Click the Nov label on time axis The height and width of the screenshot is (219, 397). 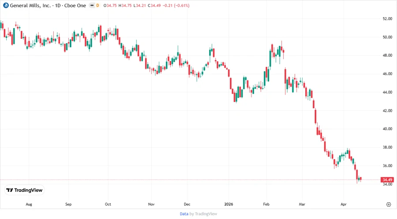pos(151,204)
